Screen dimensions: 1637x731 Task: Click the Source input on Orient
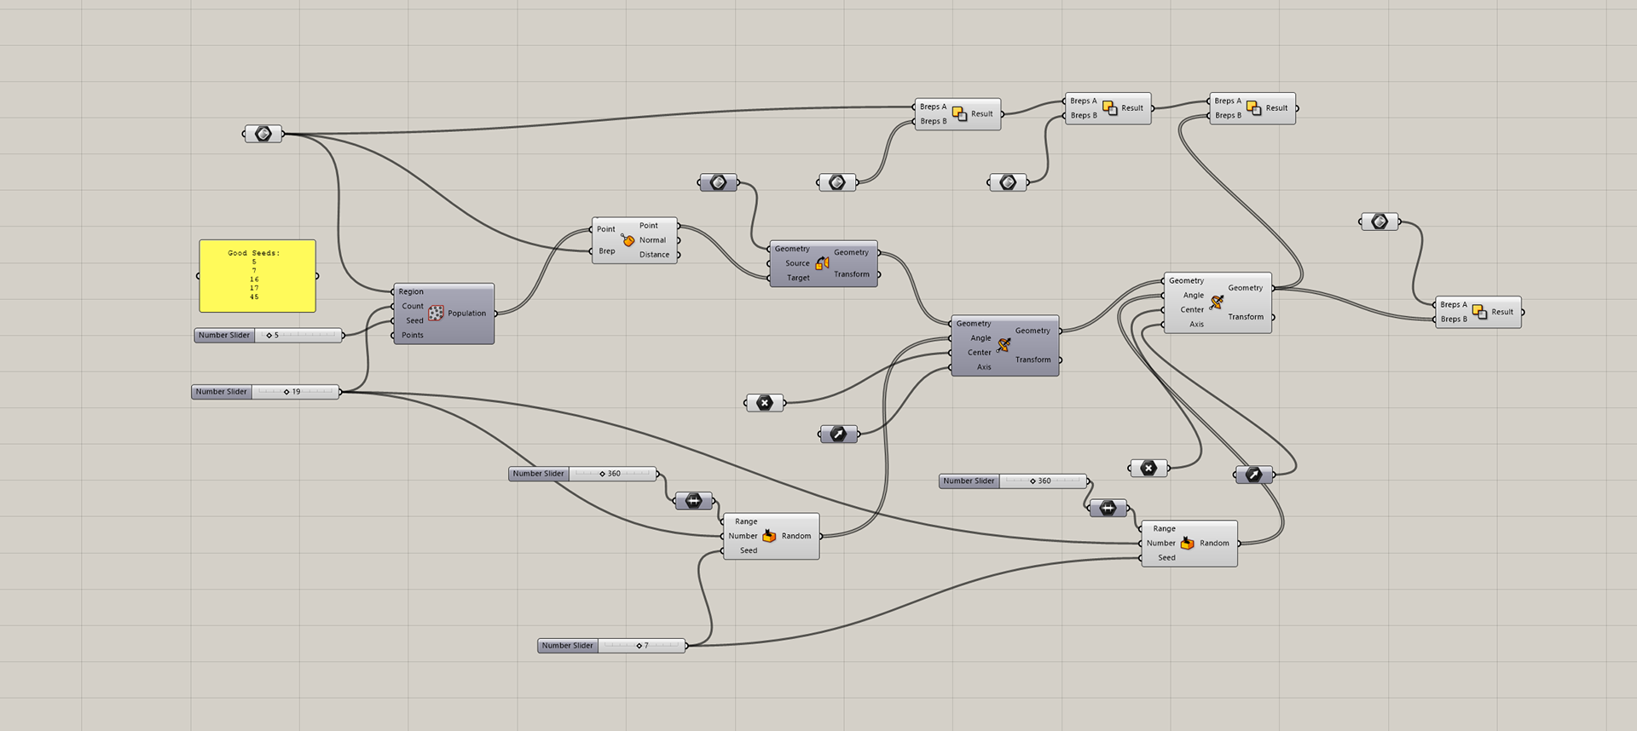click(797, 263)
